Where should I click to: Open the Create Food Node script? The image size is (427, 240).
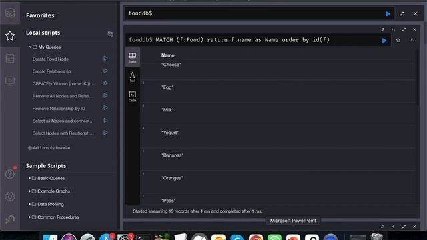pos(51,59)
